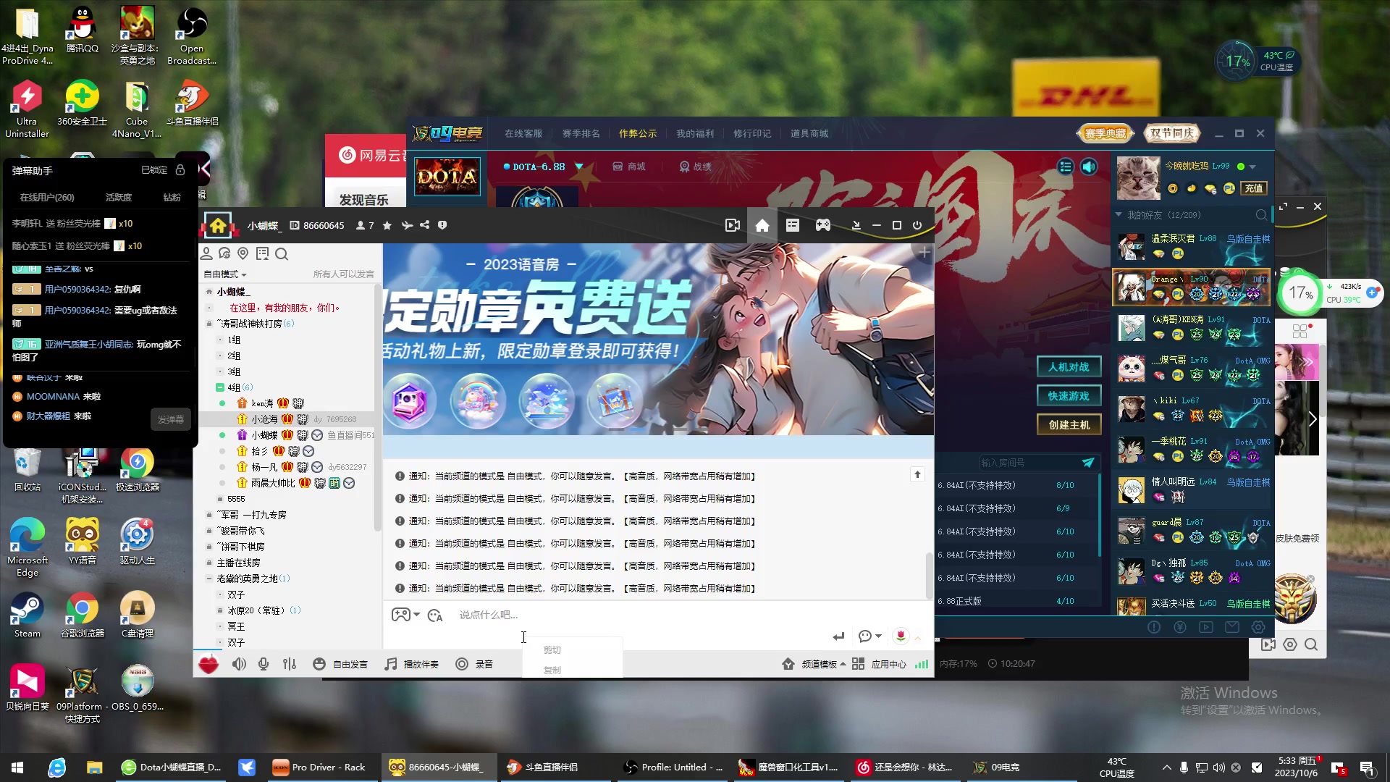Open settings gear at 09 platform bottom
This screenshot has width=1390, height=782.
coord(1258,627)
